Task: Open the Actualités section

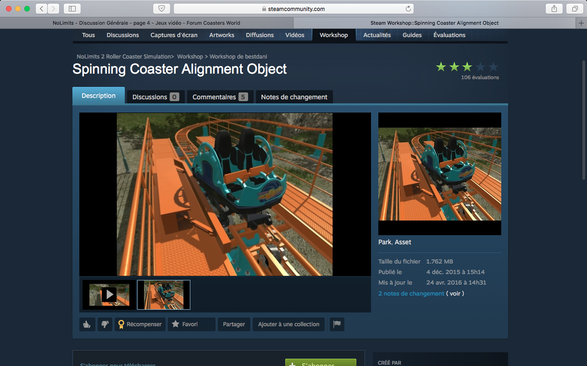Action: [377, 35]
